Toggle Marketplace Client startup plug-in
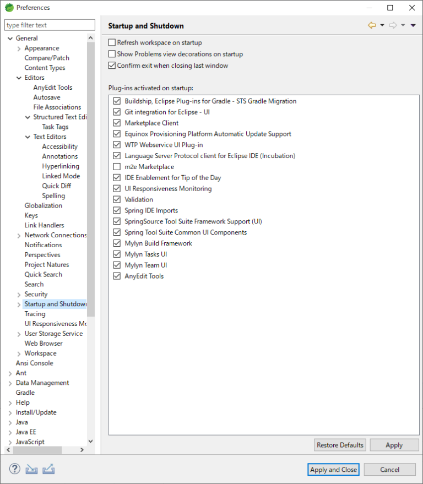Screen dimensions: 423x484 (x=117, y=123)
